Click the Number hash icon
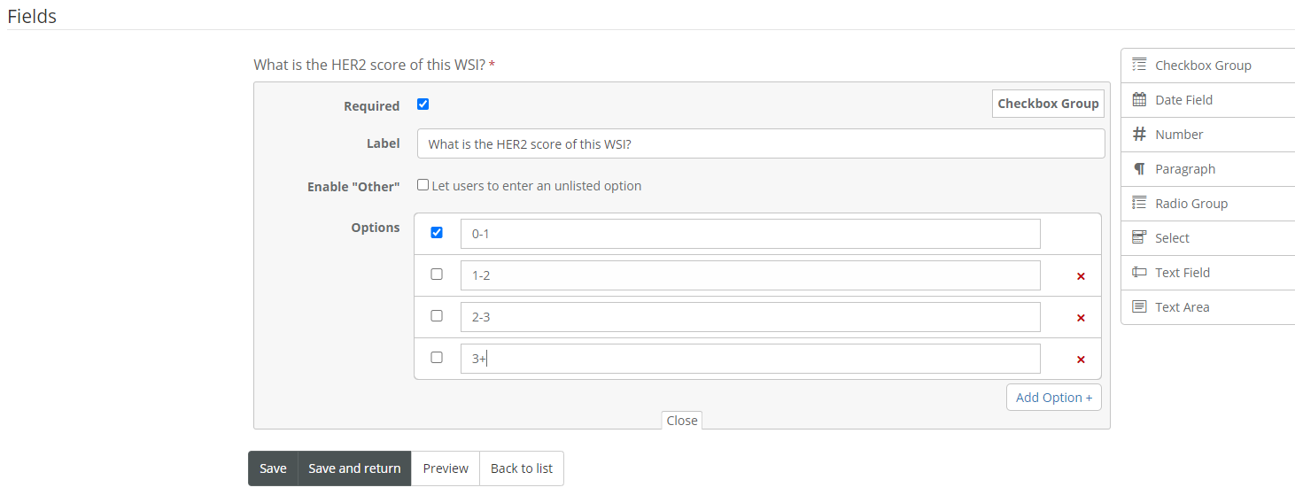Screen dimensions: 1295x503 click(1139, 135)
